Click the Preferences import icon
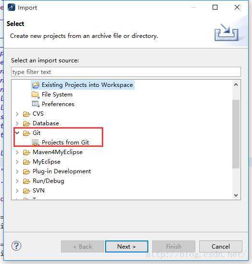This screenshot has width=252, height=264. 36,104
